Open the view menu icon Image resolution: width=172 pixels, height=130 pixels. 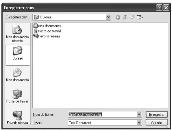click(x=140, y=17)
